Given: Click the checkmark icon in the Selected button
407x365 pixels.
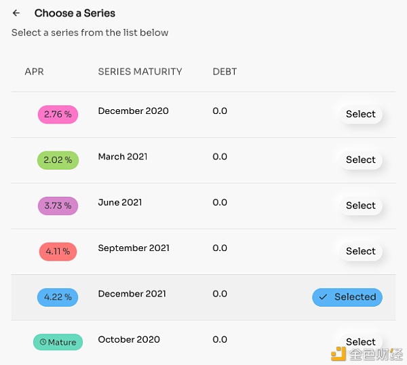Looking at the screenshot, I should click(x=323, y=297).
